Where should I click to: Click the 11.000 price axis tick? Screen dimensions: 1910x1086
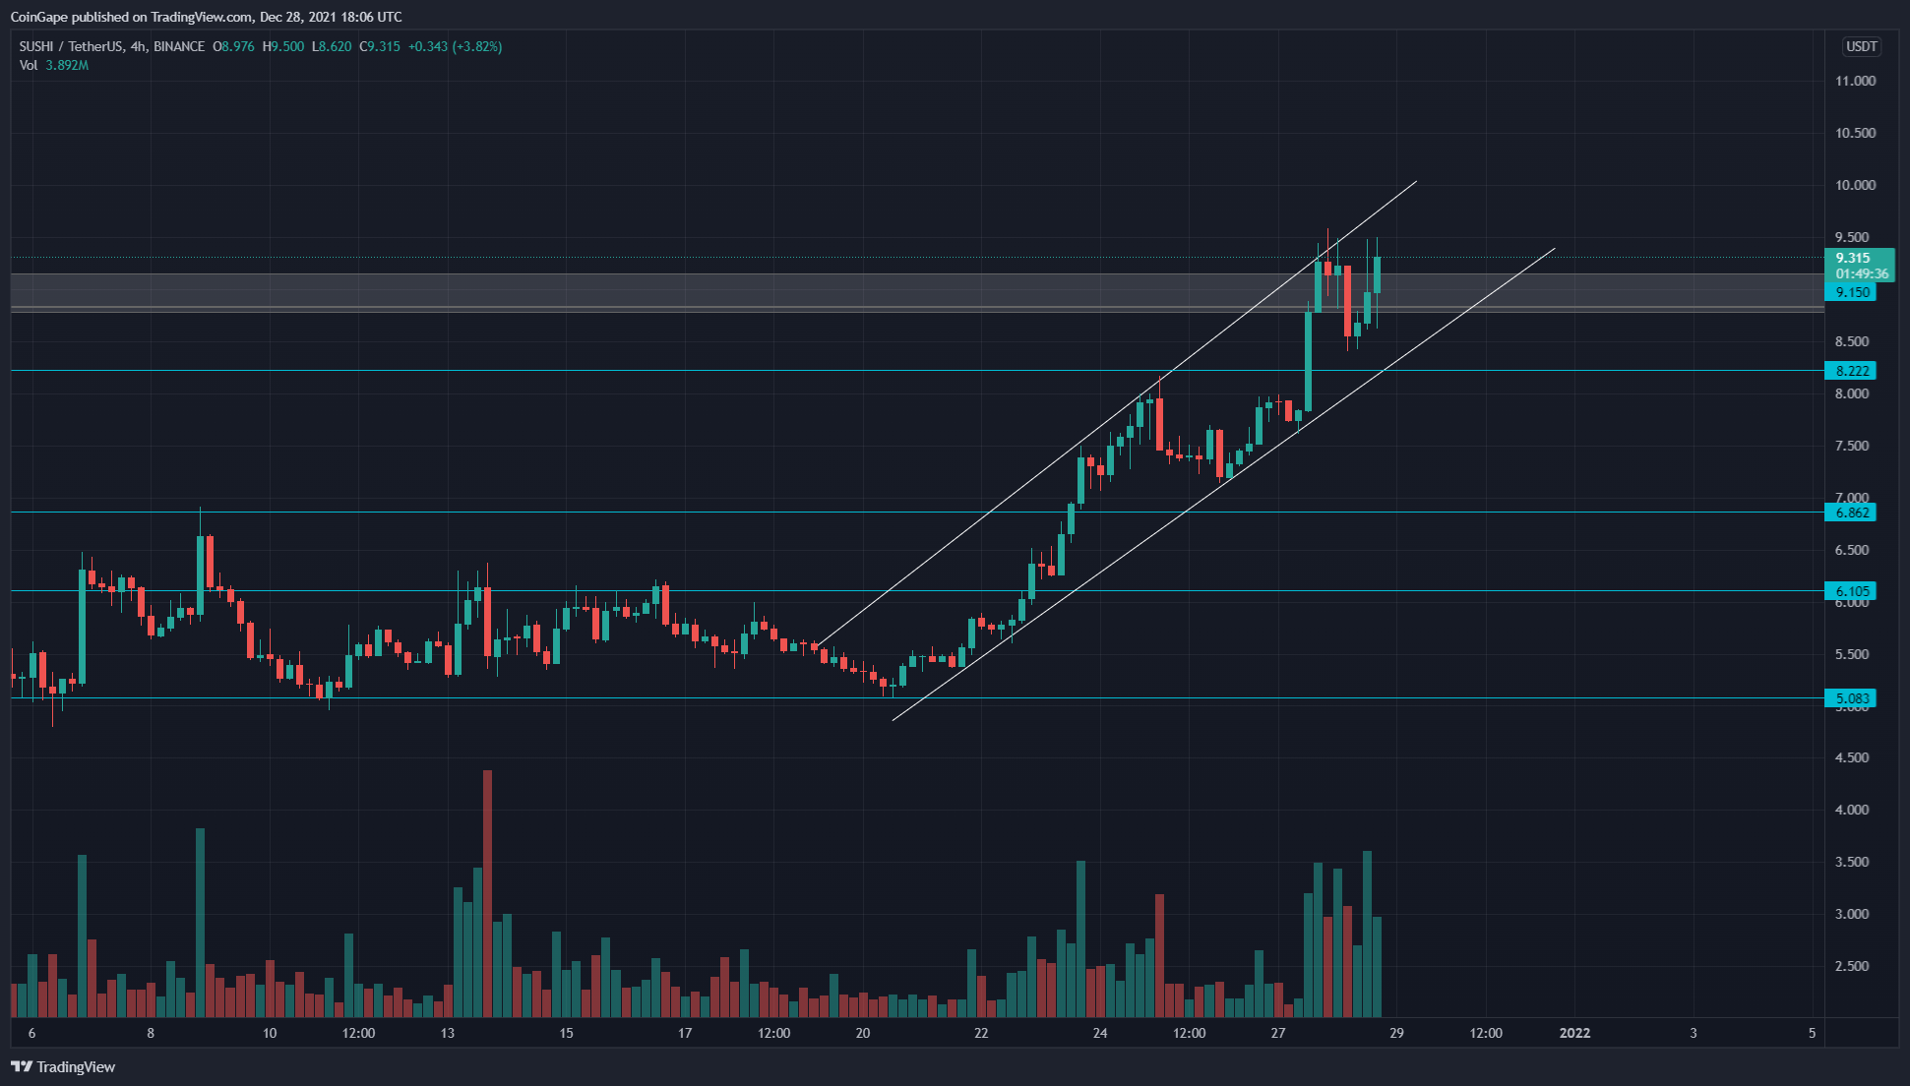click(x=1855, y=81)
